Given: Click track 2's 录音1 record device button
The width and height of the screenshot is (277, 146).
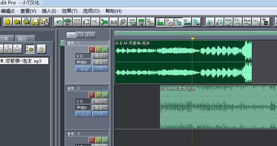Looking at the screenshot, I should click(100, 107).
